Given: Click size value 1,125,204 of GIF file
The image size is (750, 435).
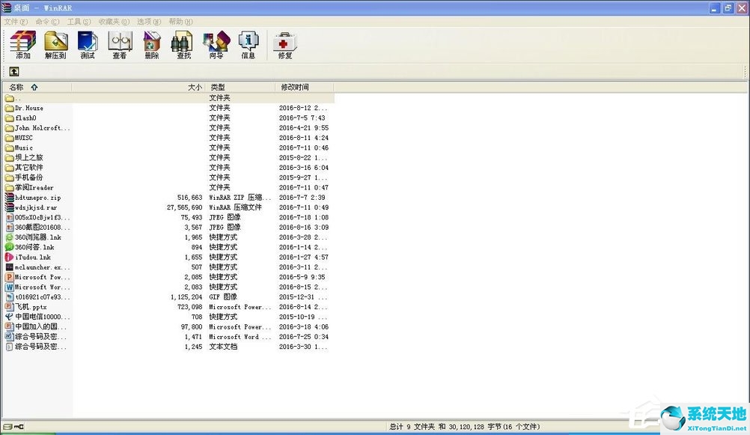Looking at the screenshot, I should [186, 296].
